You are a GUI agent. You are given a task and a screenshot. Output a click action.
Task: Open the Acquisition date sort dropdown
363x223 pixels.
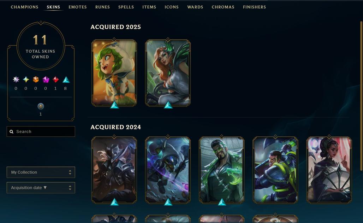click(41, 188)
